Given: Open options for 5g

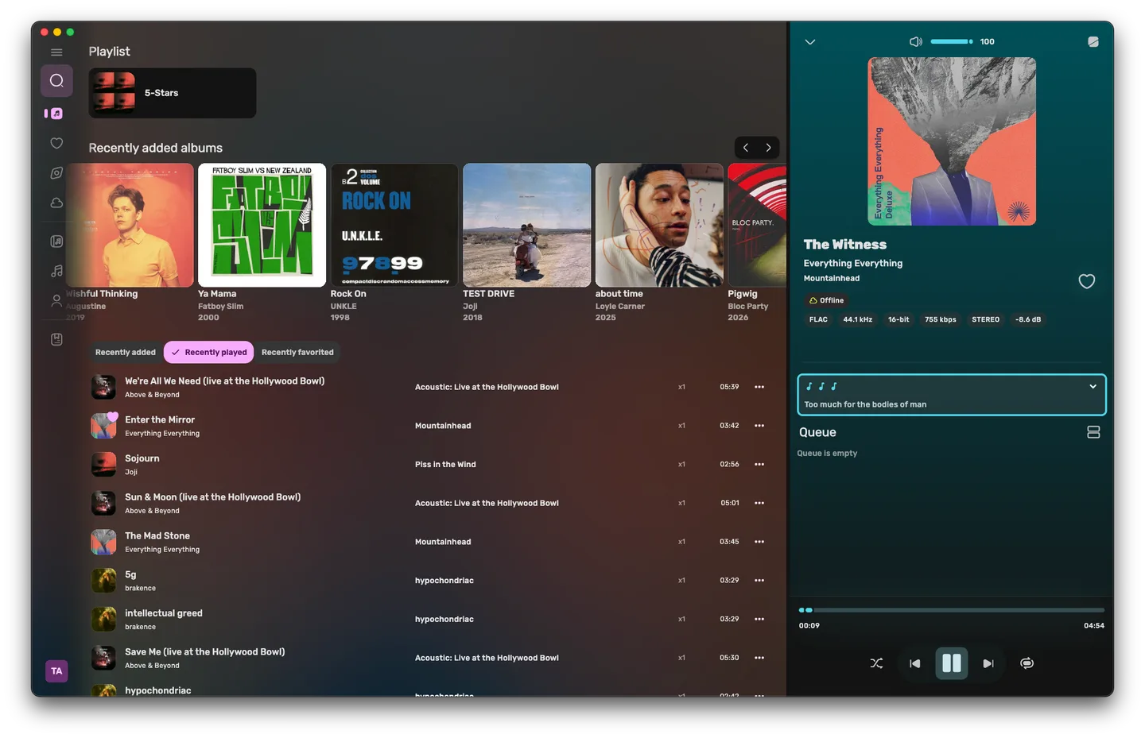Looking at the screenshot, I should 759,581.
